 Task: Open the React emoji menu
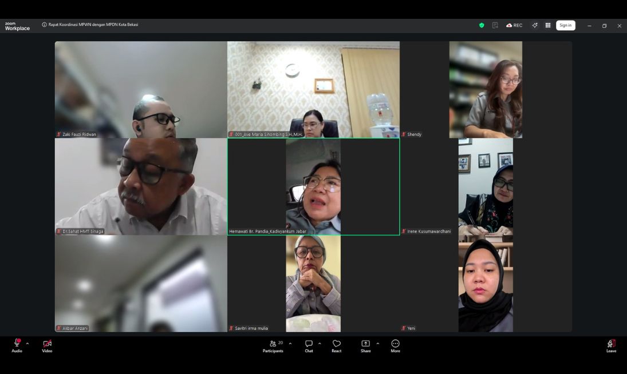337,345
